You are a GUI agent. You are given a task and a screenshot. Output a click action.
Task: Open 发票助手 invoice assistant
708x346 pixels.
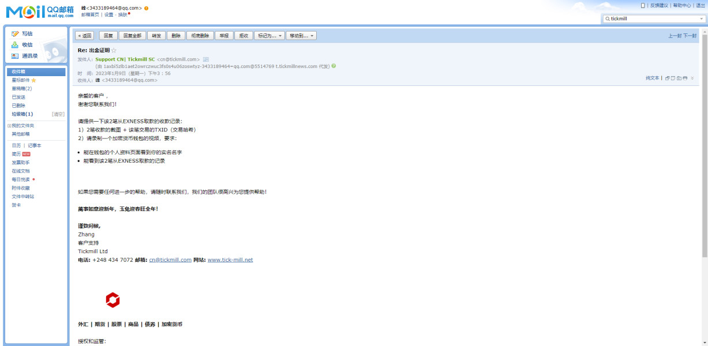21,163
